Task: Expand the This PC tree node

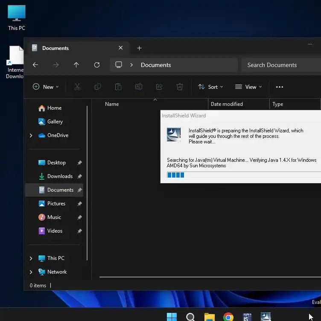Action: (x=31, y=258)
